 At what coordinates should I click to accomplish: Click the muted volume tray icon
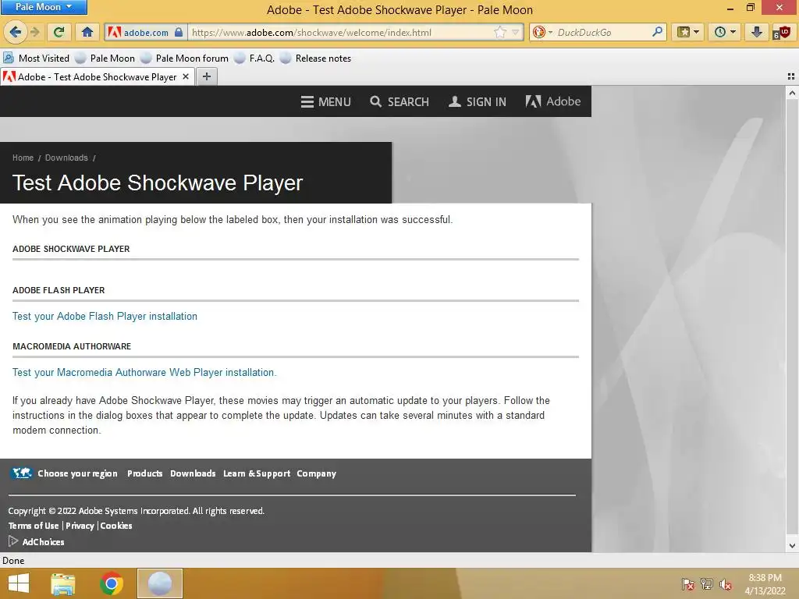pos(726,584)
